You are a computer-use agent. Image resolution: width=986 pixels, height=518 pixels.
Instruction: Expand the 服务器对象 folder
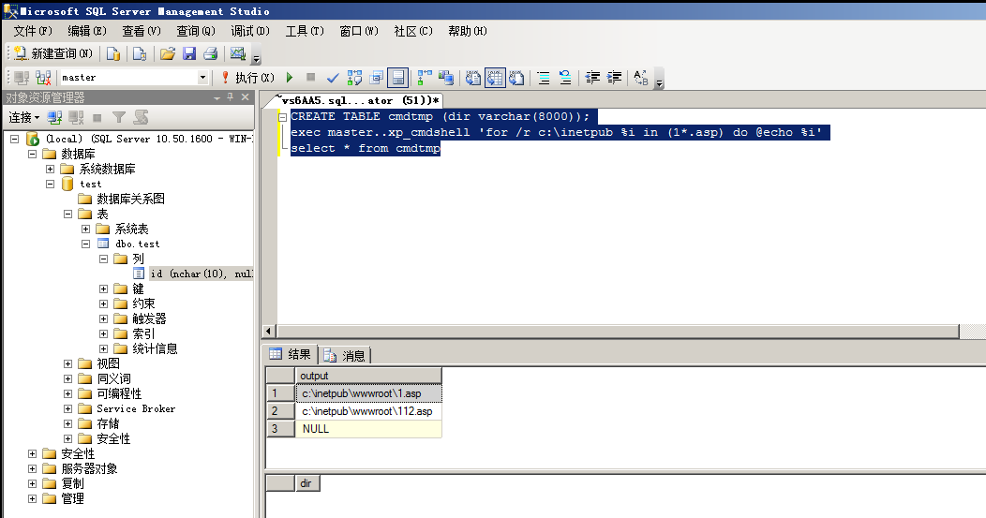tap(32, 469)
